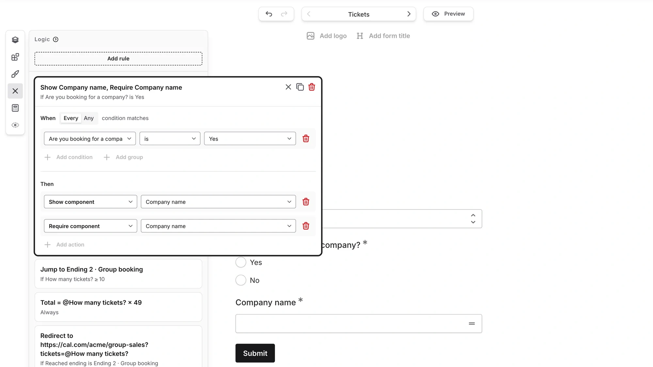Duplicate the Show Company name rule
The width and height of the screenshot is (653, 367).
click(x=300, y=87)
